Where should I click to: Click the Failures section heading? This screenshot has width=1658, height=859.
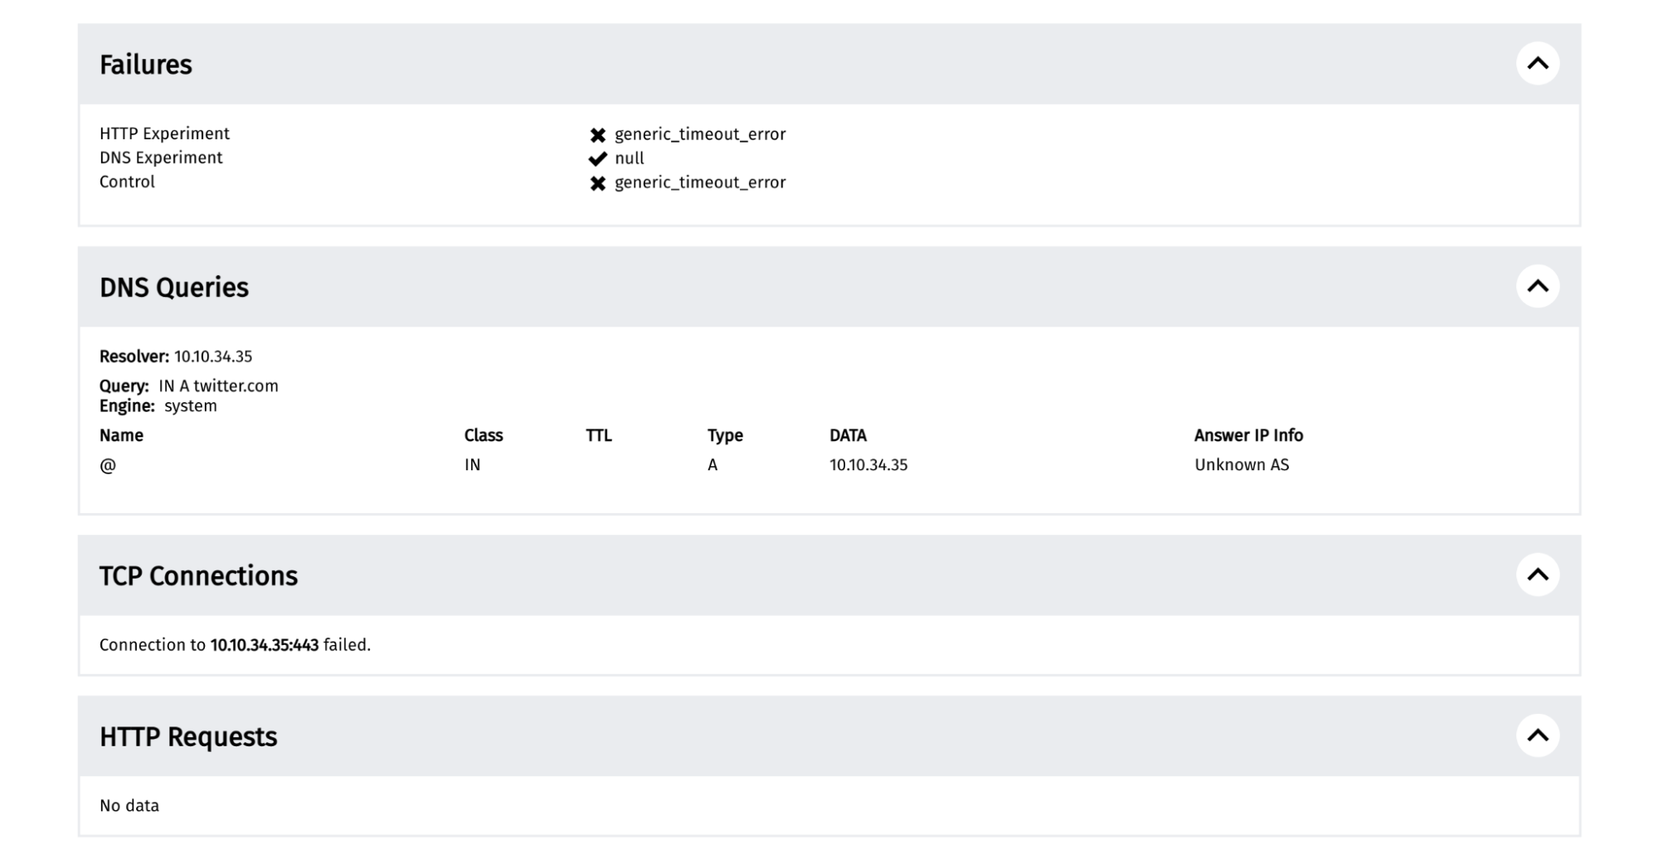[146, 65]
